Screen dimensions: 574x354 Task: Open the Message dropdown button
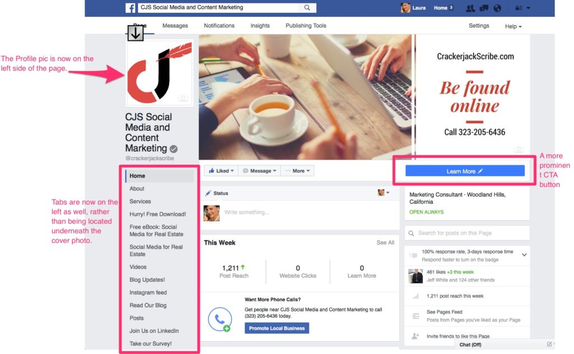[x=260, y=171]
